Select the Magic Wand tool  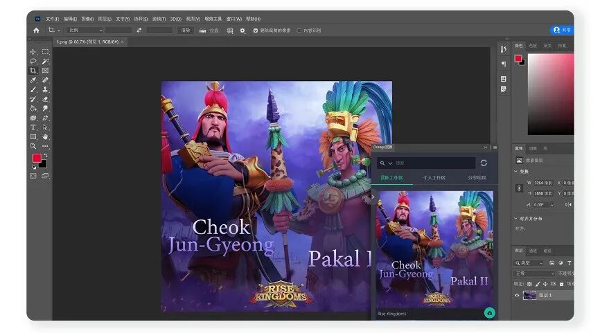click(x=45, y=61)
